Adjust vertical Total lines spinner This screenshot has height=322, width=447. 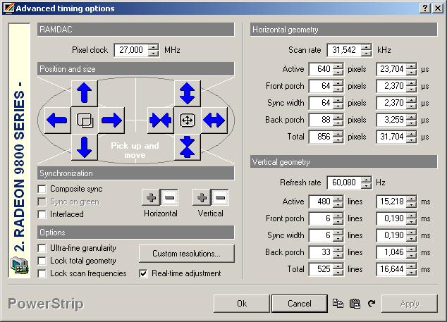tap(338, 269)
